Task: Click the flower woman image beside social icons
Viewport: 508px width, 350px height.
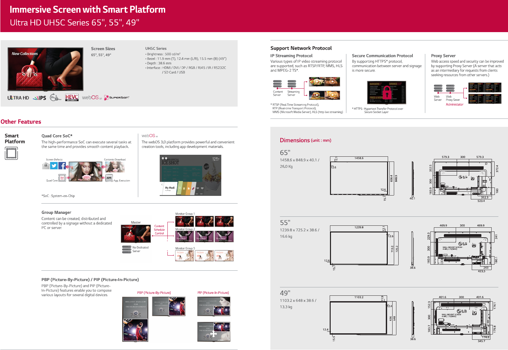Action: coord(85,172)
